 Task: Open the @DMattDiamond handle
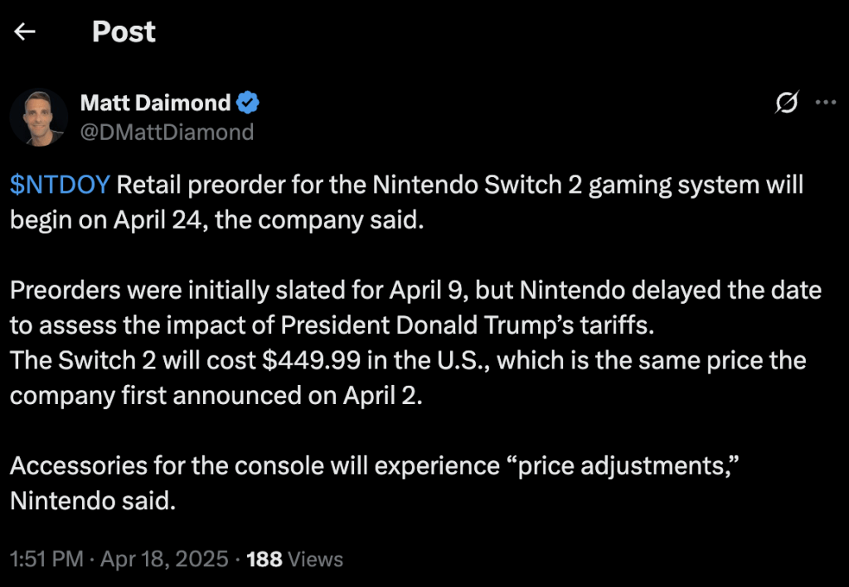coord(167,132)
